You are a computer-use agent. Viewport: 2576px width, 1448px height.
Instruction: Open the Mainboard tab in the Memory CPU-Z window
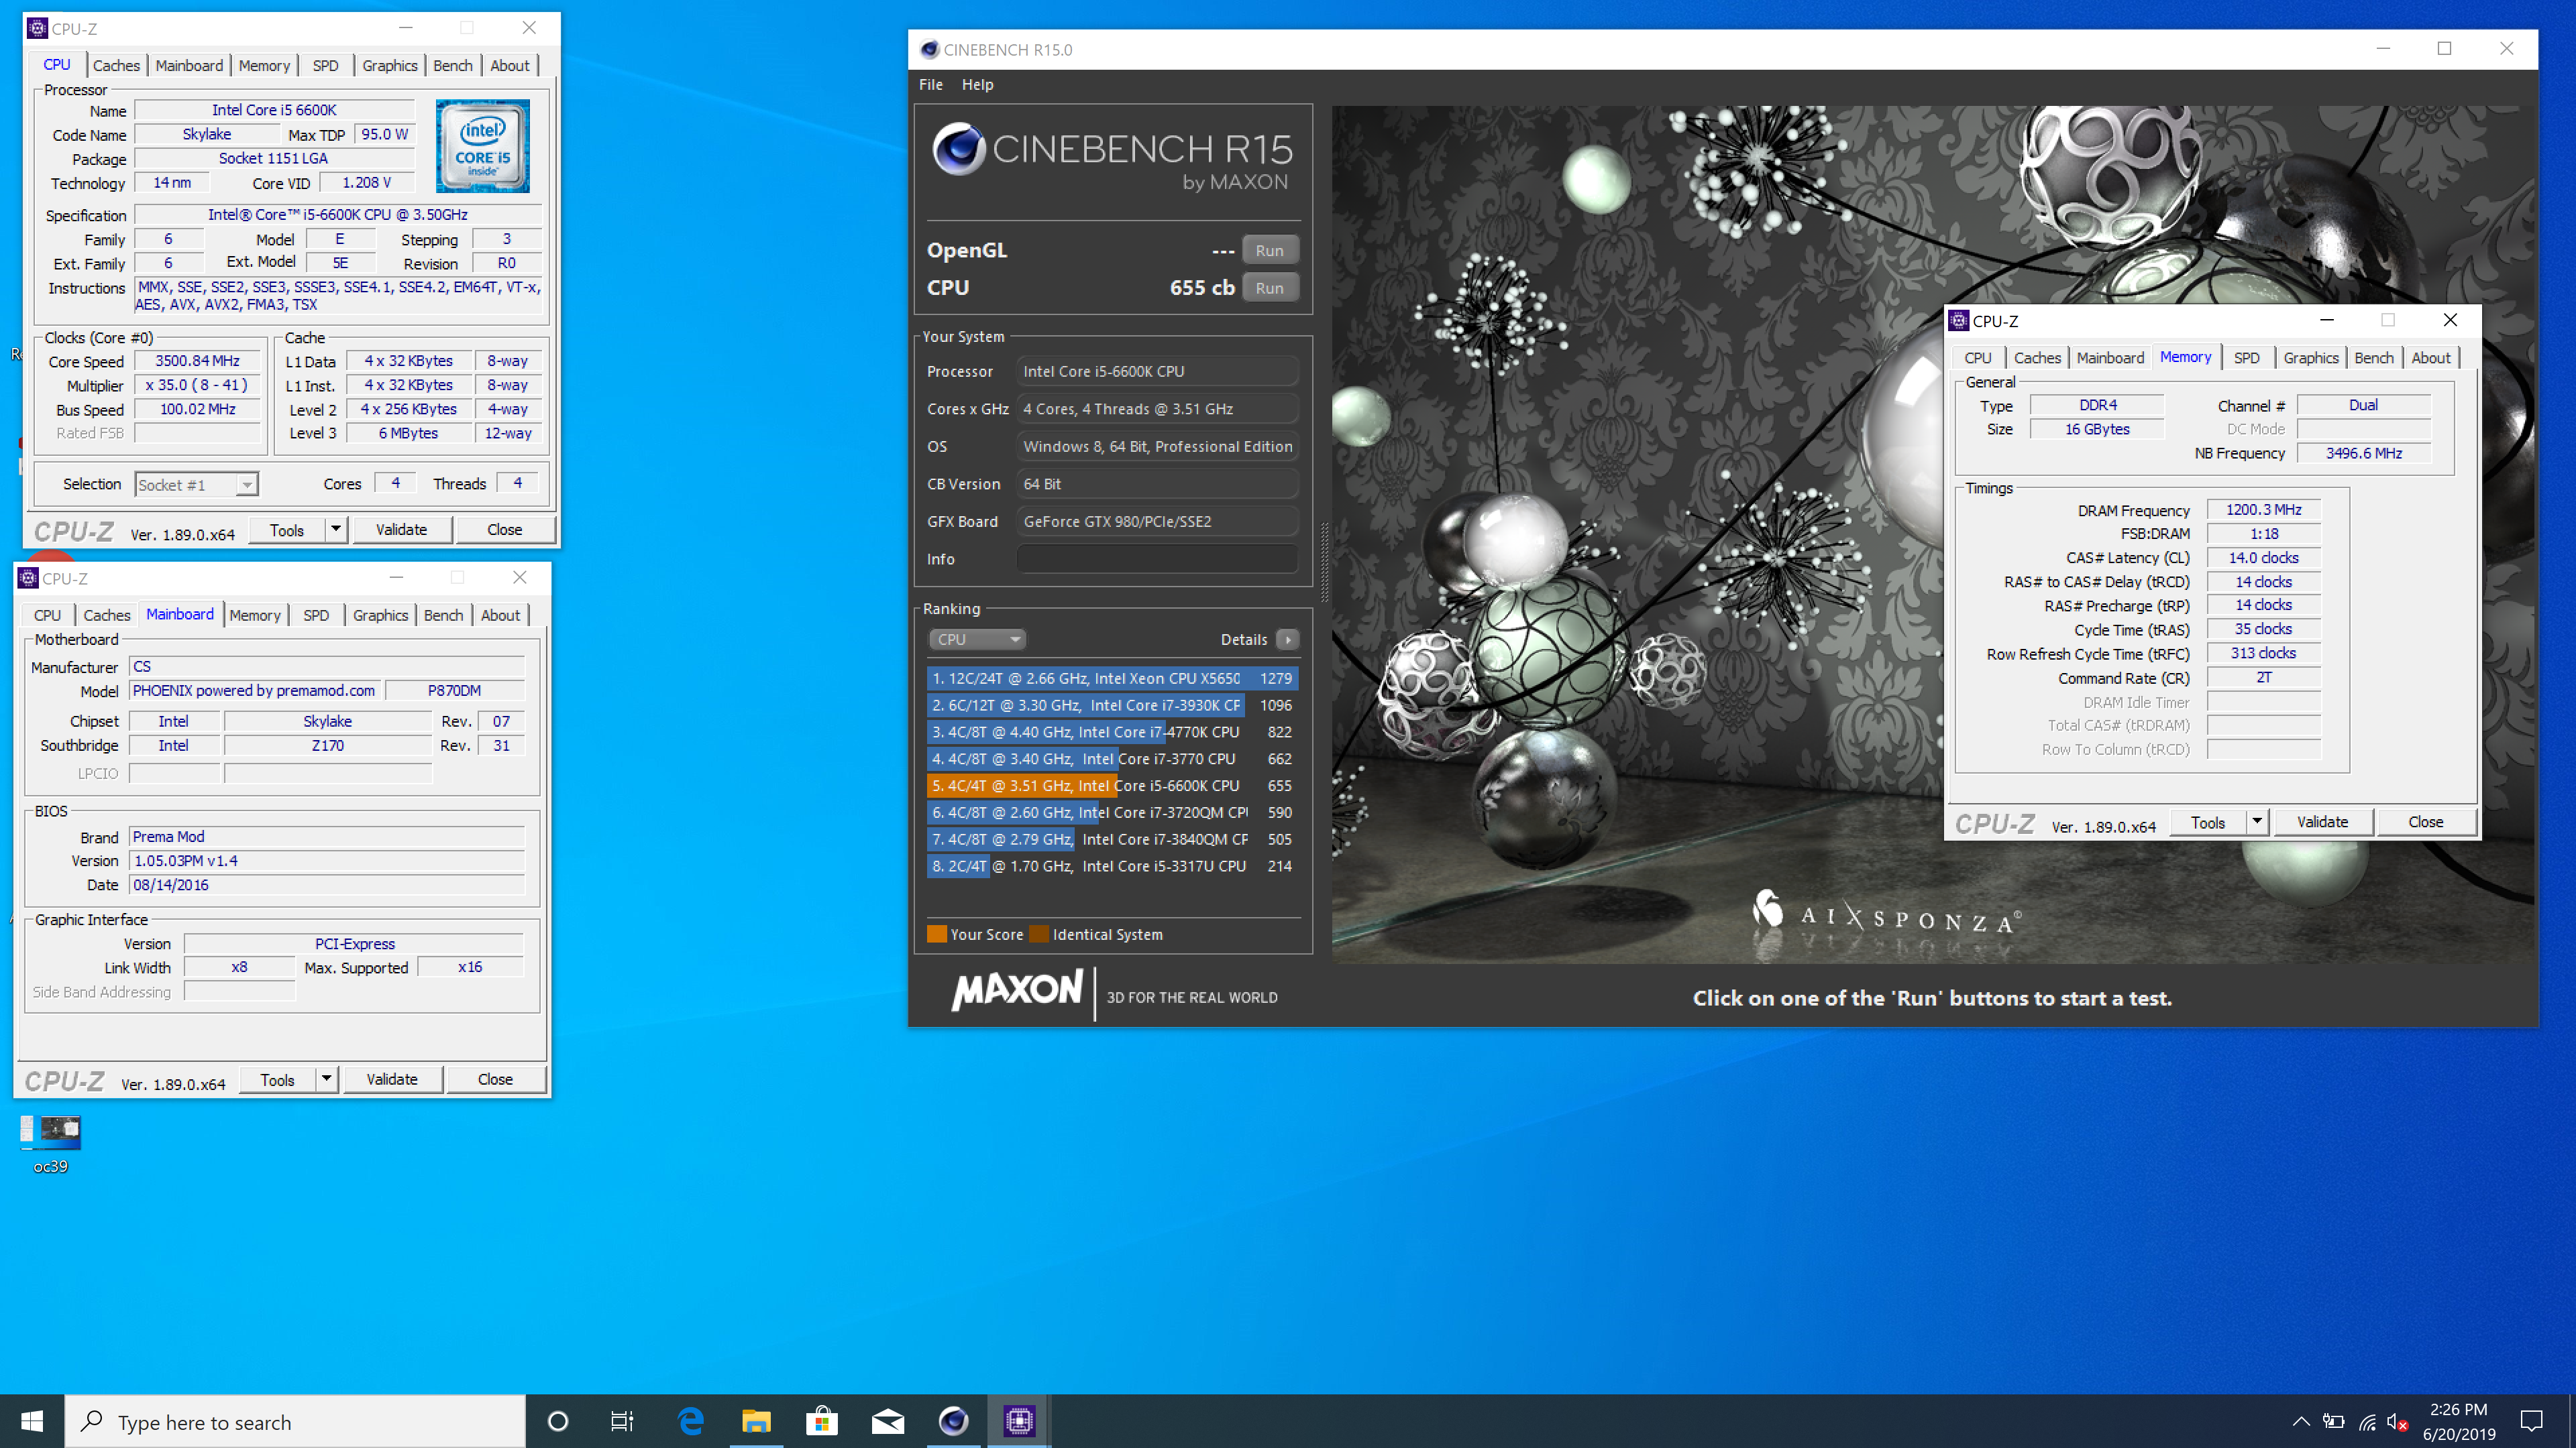[x=2110, y=358]
